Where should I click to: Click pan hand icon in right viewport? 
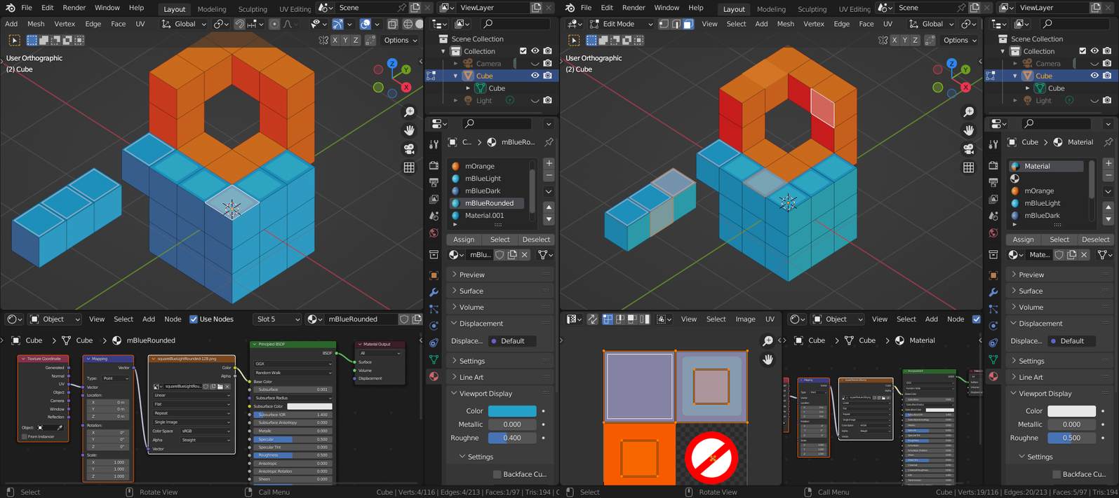[x=969, y=130]
